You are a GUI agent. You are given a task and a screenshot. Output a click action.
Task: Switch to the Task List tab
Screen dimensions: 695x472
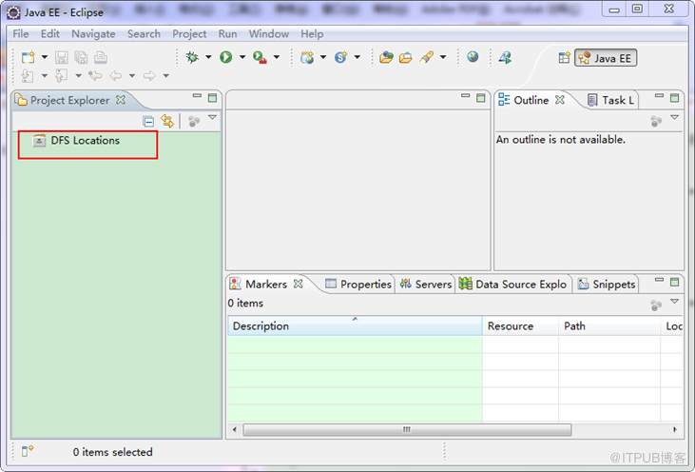610,101
